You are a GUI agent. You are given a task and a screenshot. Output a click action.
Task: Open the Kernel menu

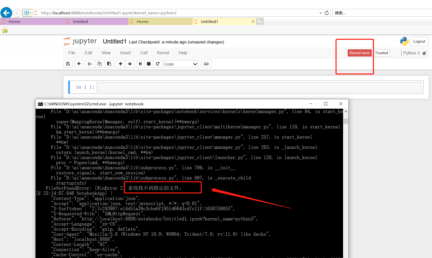163,53
